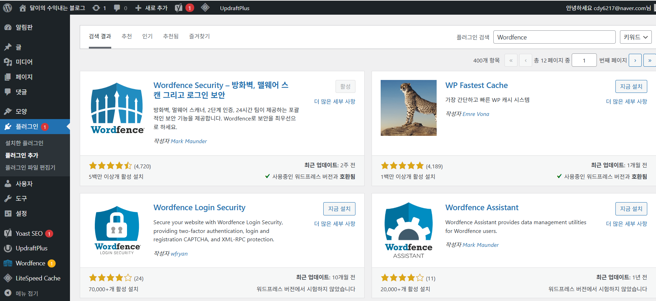Switch to the 즐겨찾기 tab
This screenshot has height=301, width=656.
[x=199, y=36]
